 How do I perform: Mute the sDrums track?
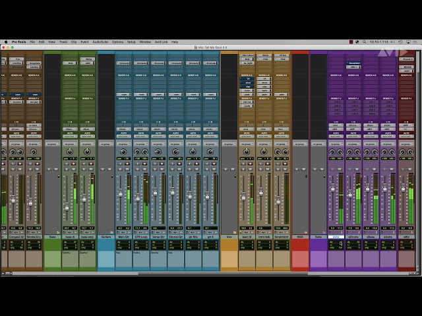point(357,169)
